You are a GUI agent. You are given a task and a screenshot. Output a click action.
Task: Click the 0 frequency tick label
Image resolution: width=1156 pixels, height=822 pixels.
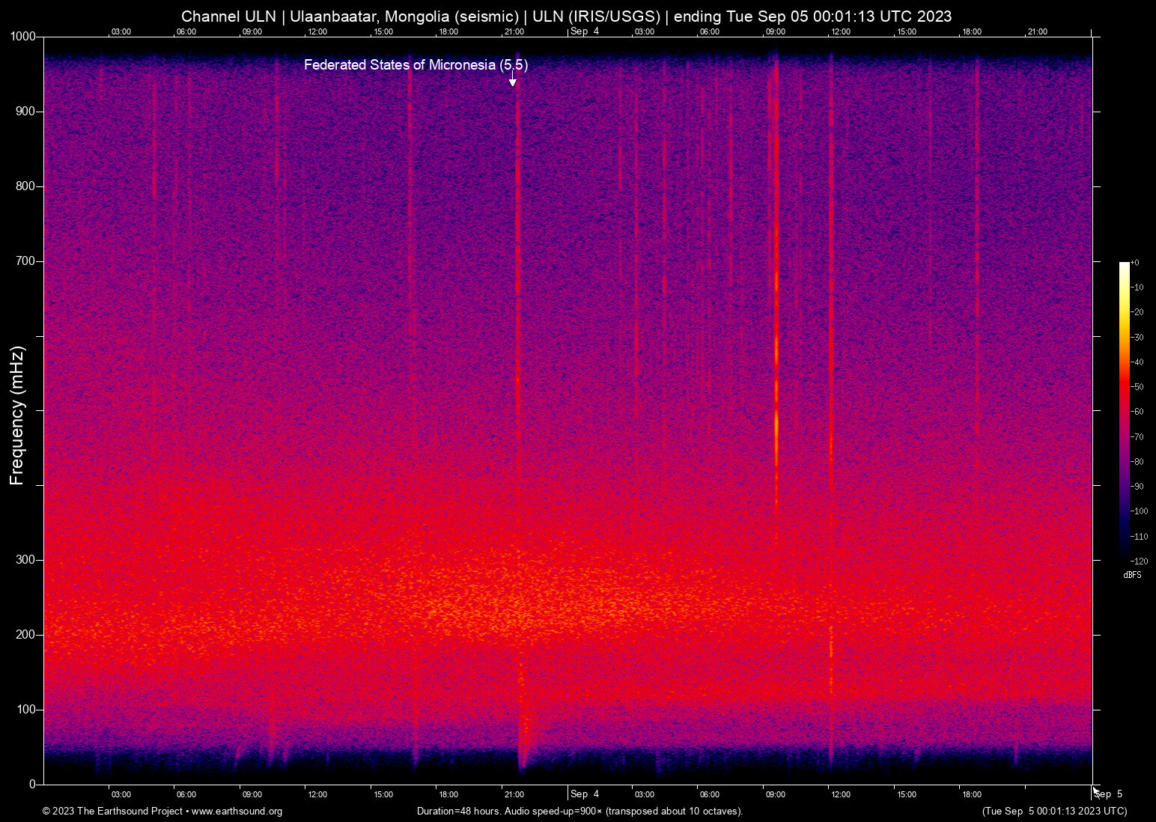click(x=32, y=785)
